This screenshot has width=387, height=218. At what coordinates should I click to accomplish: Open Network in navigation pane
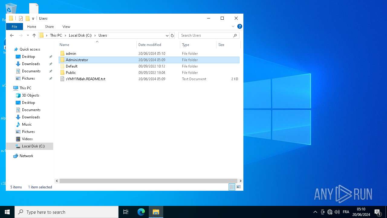pos(26,156)
